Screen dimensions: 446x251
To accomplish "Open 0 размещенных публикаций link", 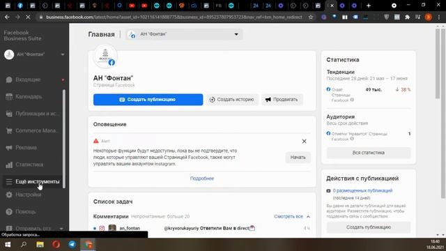I will [362, 190].
